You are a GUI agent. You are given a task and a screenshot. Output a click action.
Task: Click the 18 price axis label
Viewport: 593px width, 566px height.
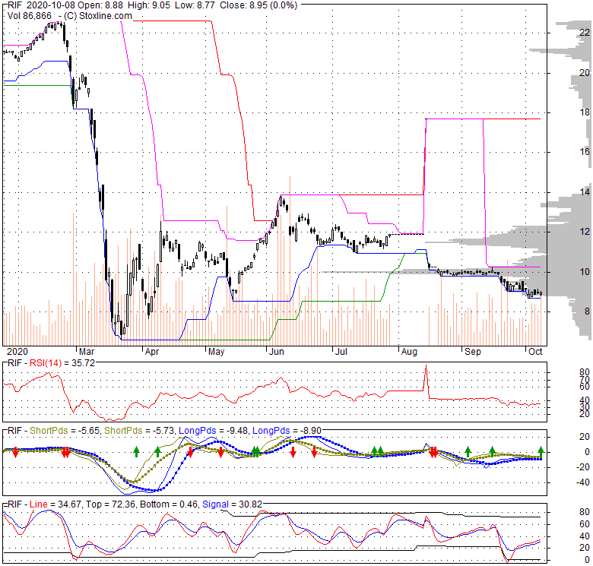[585, 112]
